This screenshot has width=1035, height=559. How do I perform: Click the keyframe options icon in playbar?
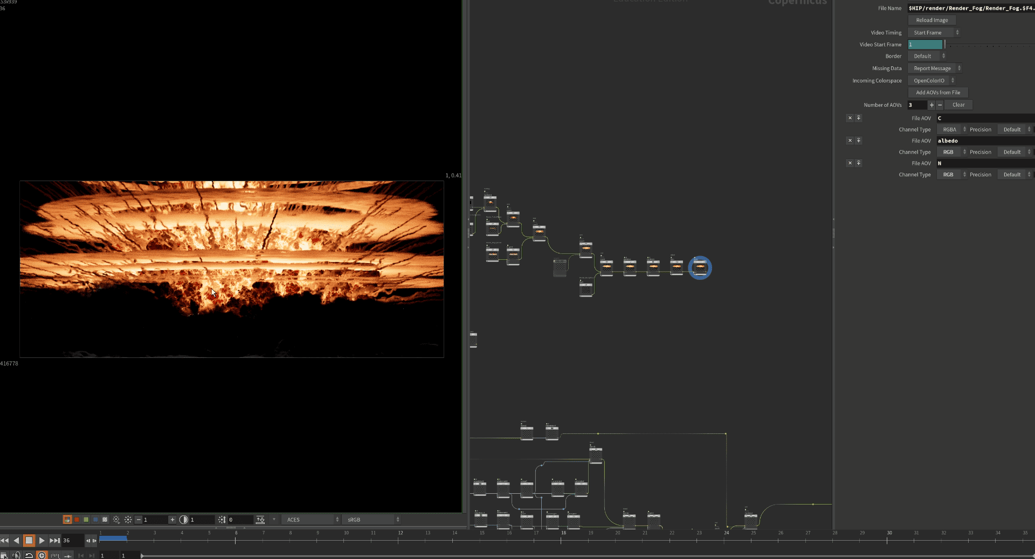click(x=68, y=555)
